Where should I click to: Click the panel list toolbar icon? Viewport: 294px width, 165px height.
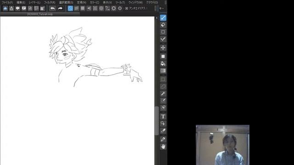pyautogui.click(x=36, y=8)
